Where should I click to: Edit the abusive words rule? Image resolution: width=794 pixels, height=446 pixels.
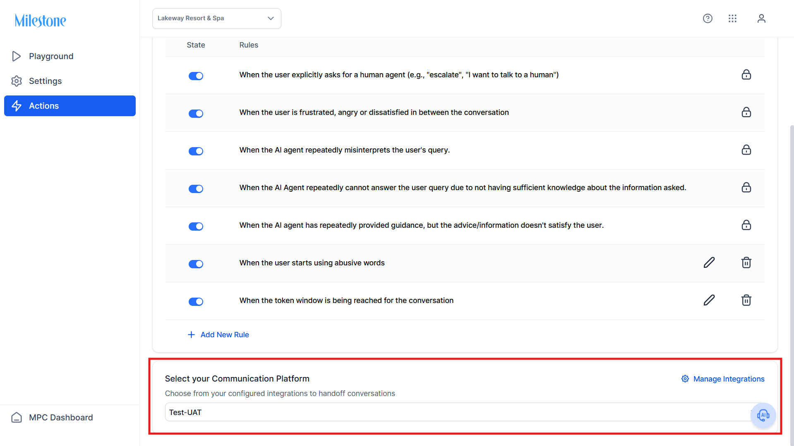[x=709, y=263]
